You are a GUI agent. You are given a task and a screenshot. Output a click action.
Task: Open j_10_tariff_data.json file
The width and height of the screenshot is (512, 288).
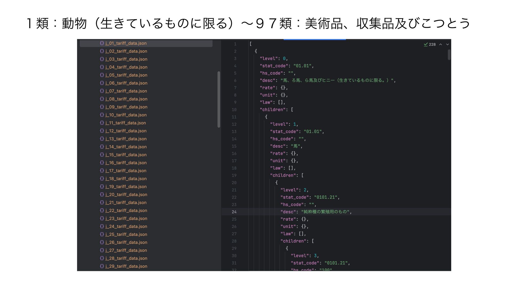(x=123, y=115)
